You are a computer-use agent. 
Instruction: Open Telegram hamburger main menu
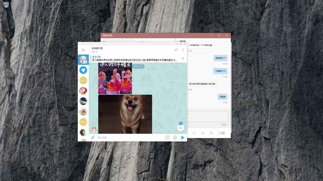[83, 50]
